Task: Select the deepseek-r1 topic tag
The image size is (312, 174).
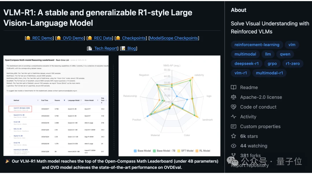Action: pyautogui.click(x=246, y=64)
